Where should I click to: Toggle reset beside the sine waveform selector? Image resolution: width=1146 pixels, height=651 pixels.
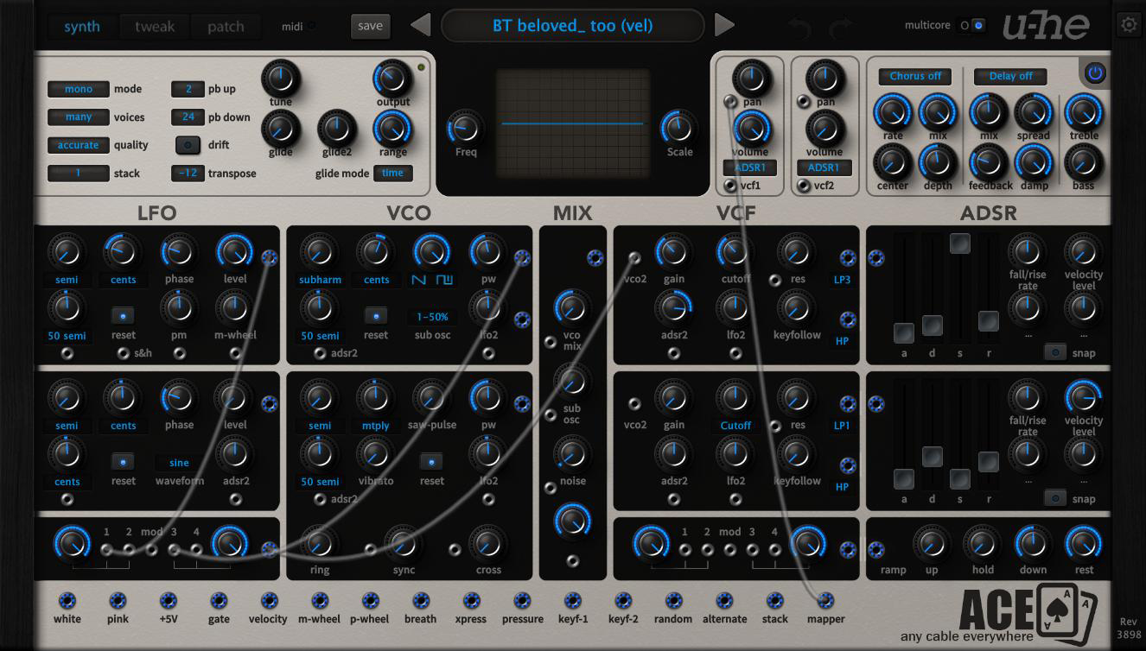(124, 461)
